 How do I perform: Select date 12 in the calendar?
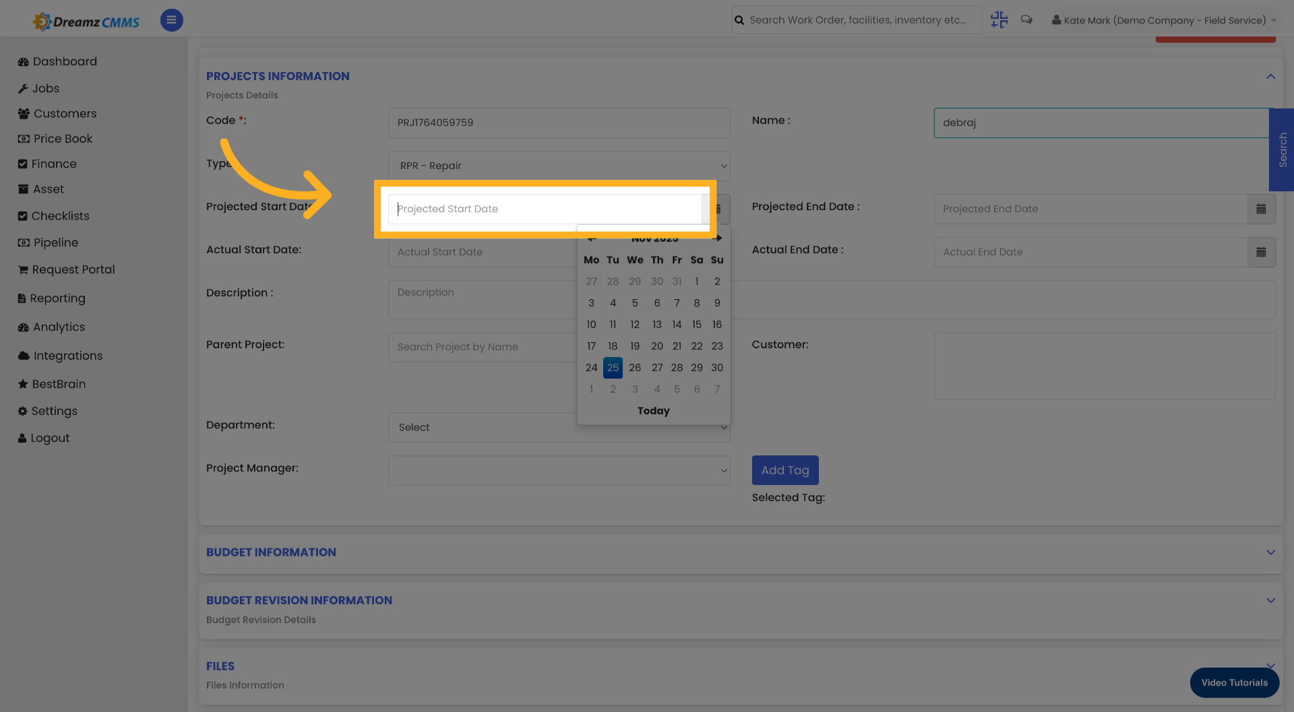pyautogui.click(x=635, y=325)
